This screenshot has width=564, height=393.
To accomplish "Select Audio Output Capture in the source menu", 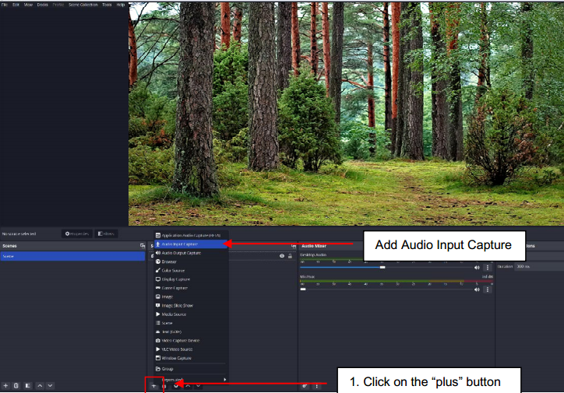I will (191, 253).
